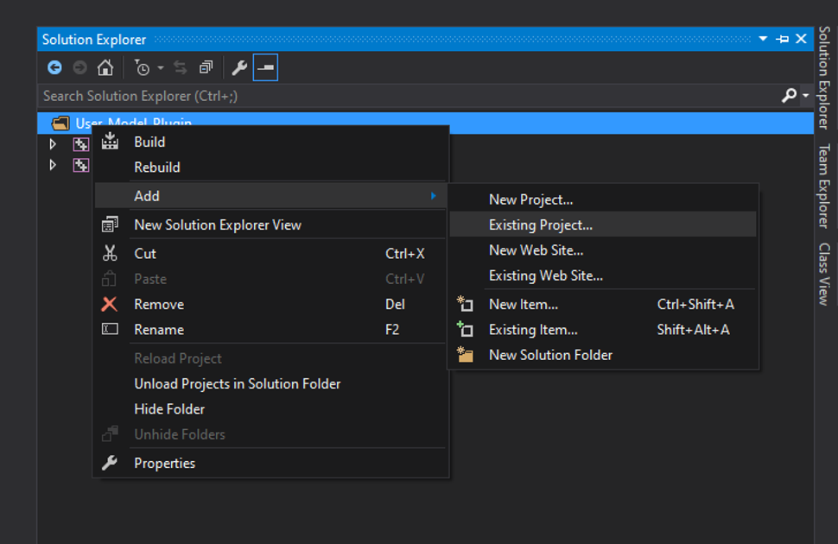Click the second C++ project icon

[x=81, y=165]
